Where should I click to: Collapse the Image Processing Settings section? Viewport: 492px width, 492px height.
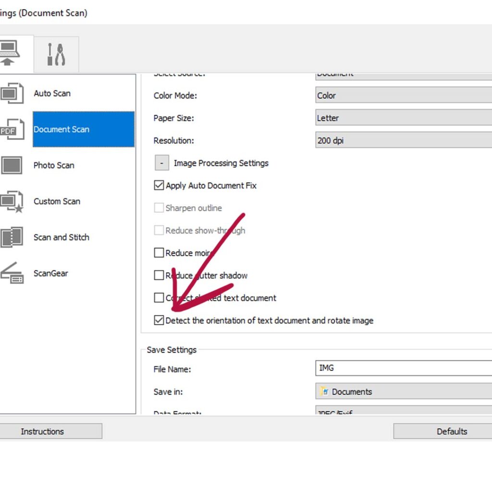(x=162, y=163)
